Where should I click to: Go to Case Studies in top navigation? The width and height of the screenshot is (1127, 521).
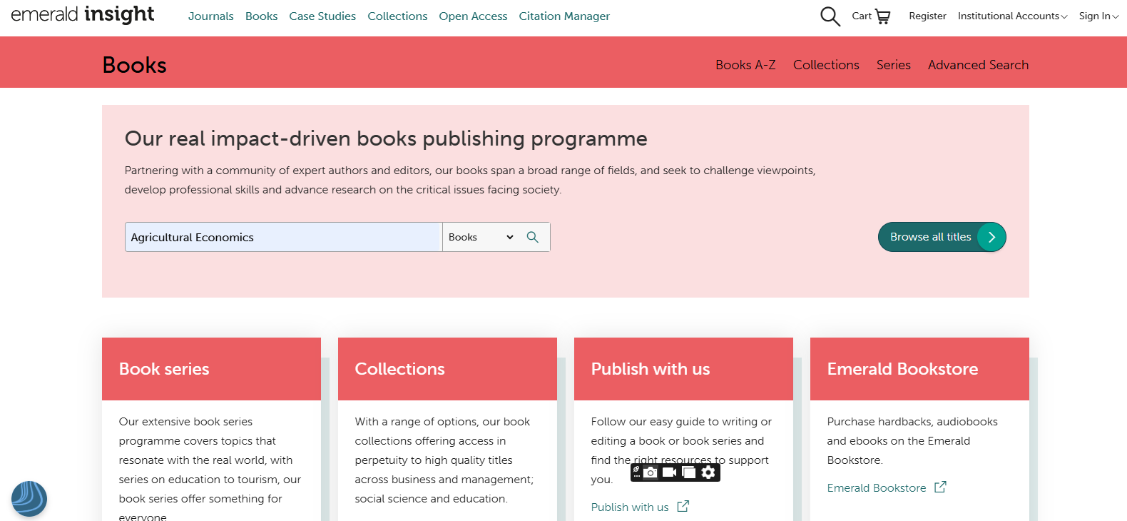[x=322, y=16]
